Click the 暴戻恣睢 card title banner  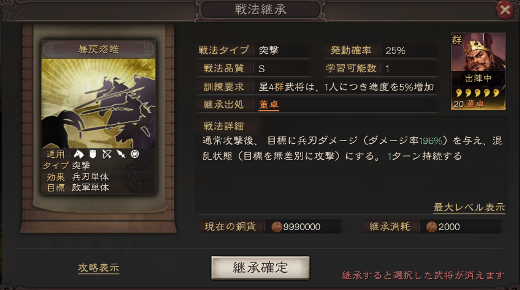point(99,49)
